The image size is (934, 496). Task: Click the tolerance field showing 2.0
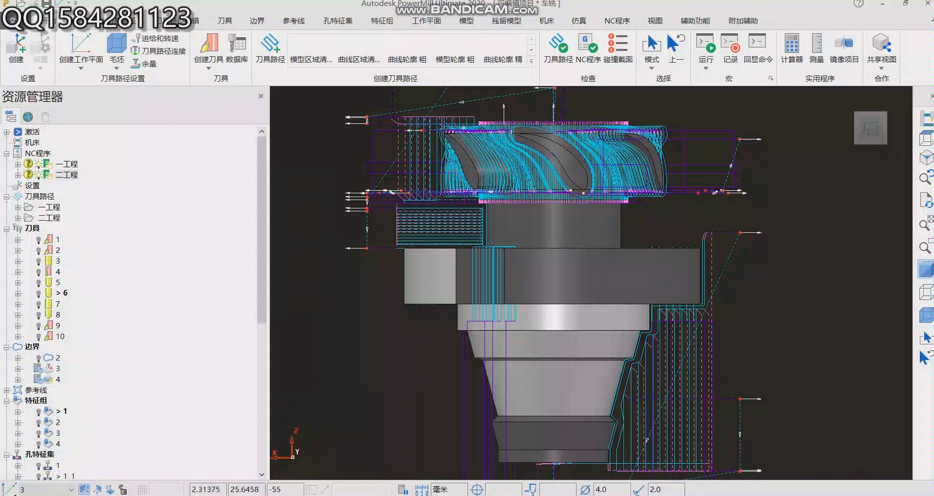pyautogui.click(x=666, y=489)
